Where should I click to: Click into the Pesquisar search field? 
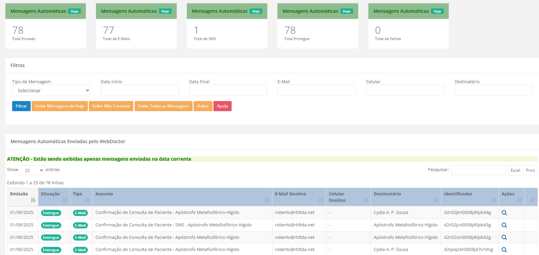click(x=478, y=170)
